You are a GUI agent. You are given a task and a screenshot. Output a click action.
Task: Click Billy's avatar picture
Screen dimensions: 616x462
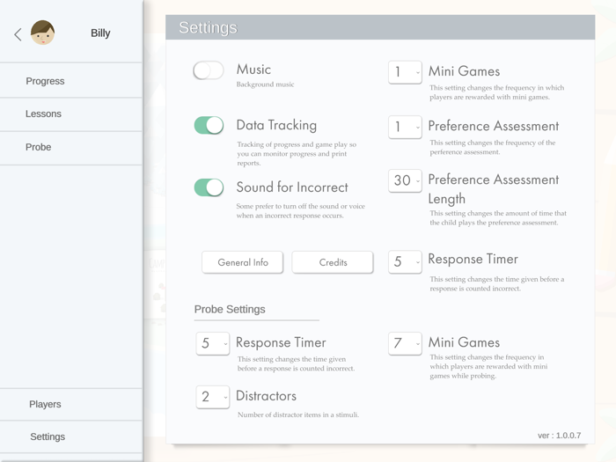tap(42, 33)
